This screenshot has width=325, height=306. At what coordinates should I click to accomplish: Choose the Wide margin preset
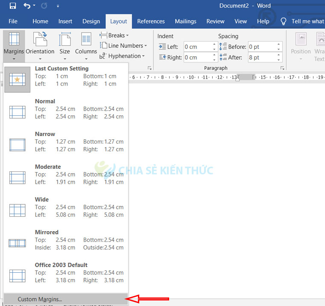point(66,211)
